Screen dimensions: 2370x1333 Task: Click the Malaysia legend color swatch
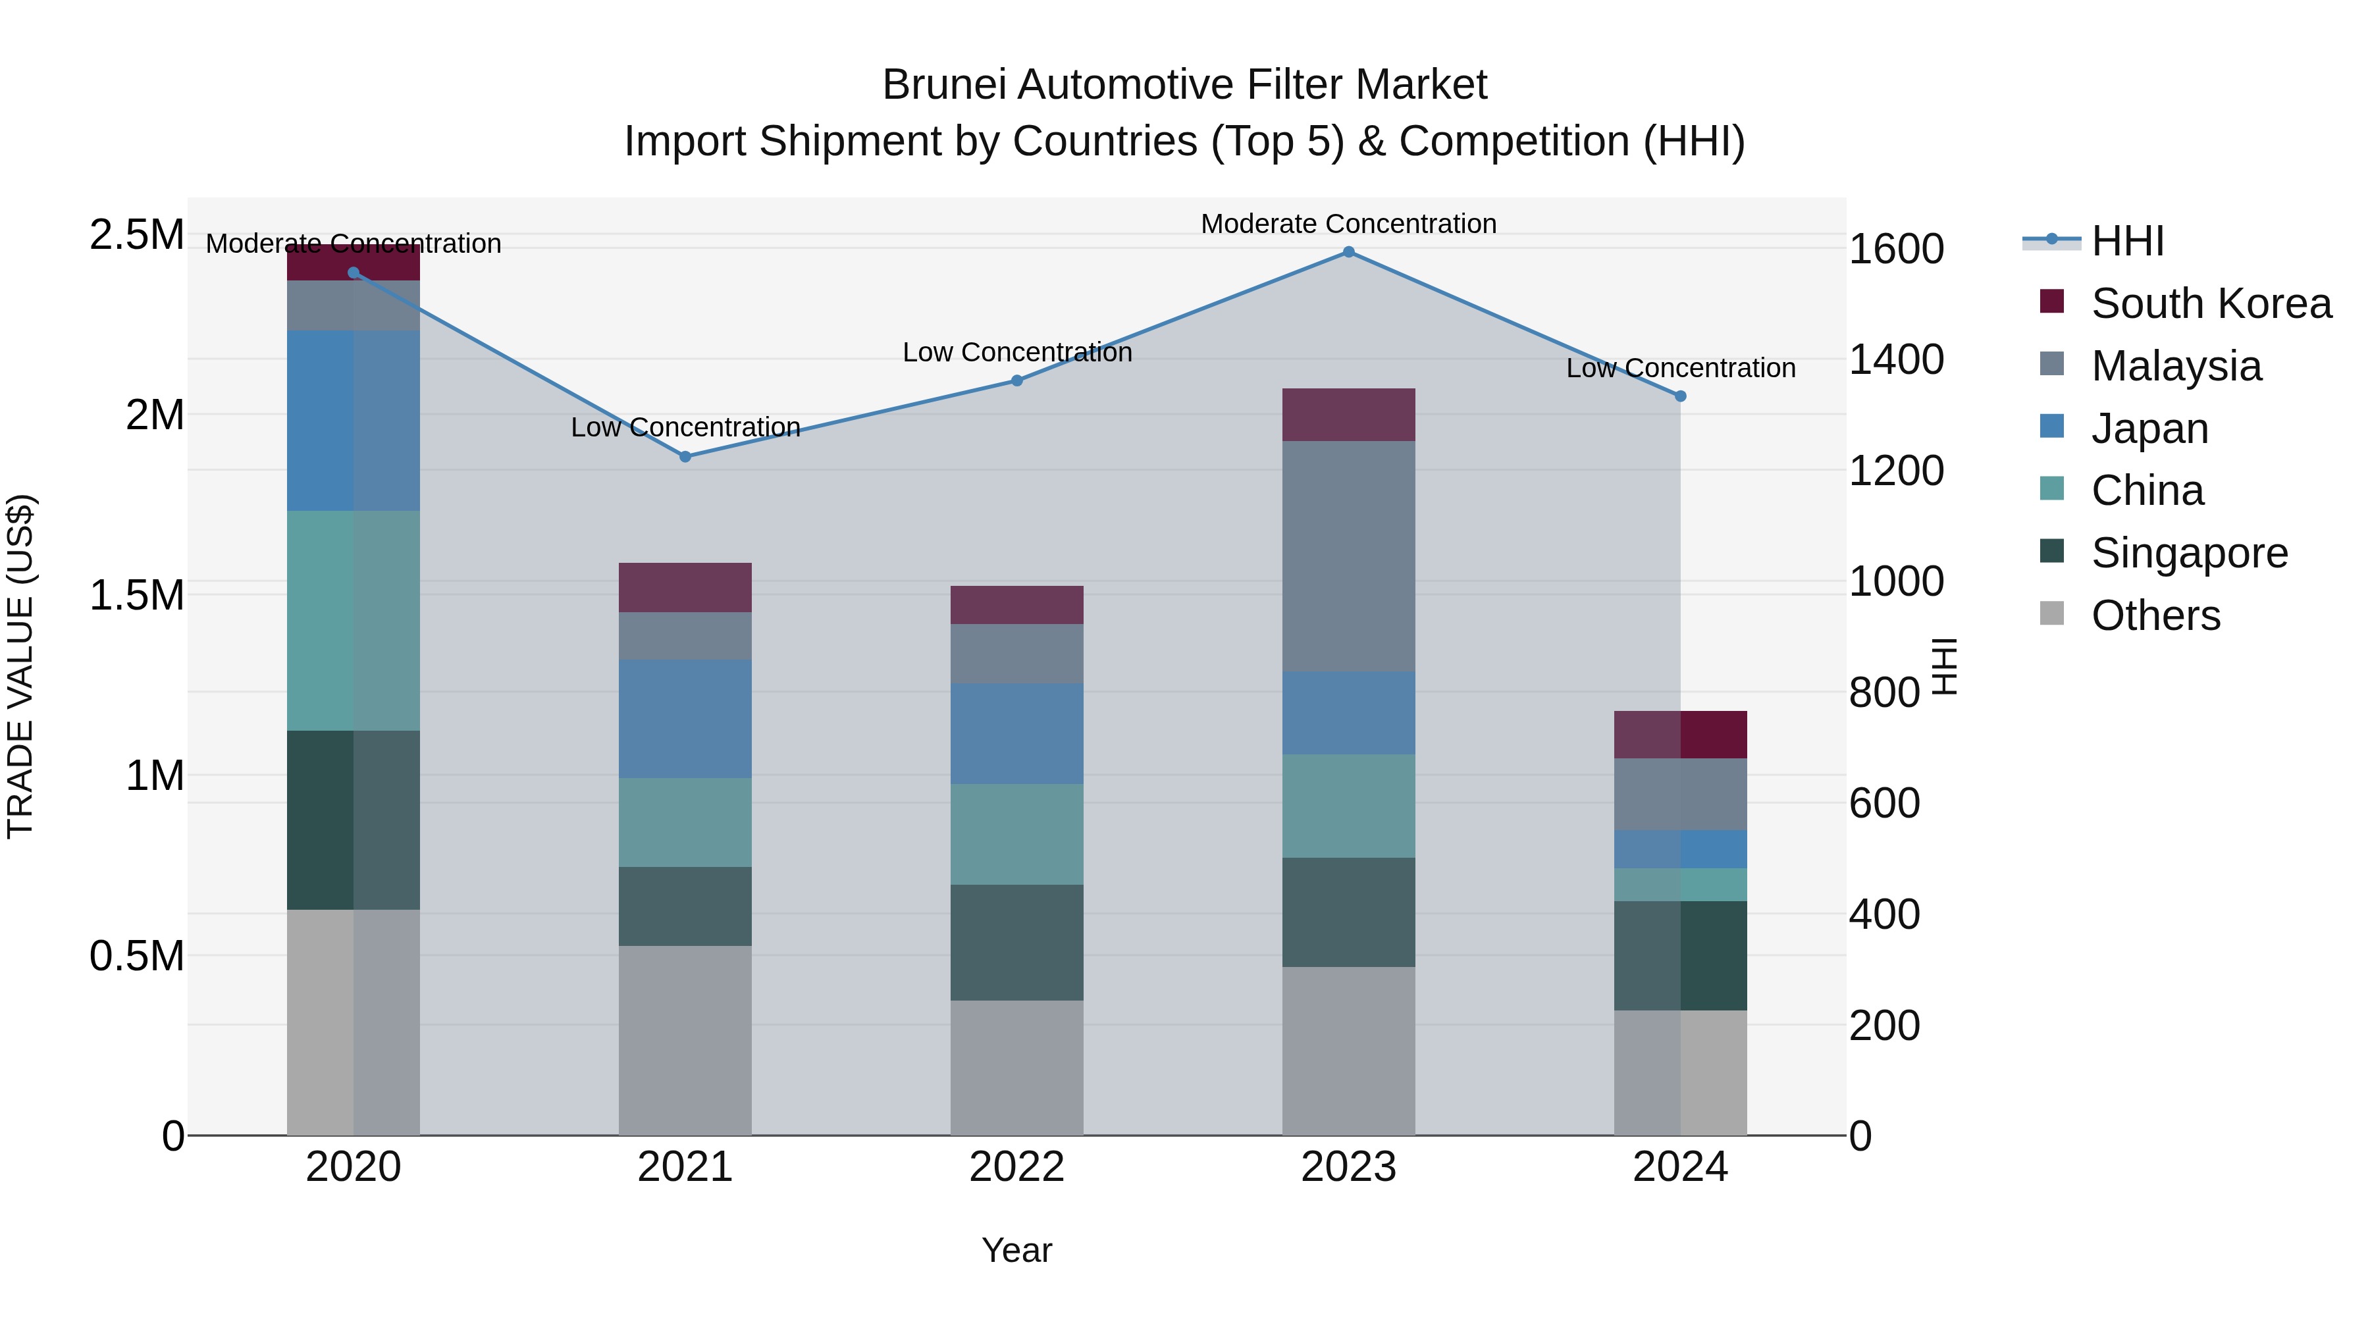[x=2051, y=363]
